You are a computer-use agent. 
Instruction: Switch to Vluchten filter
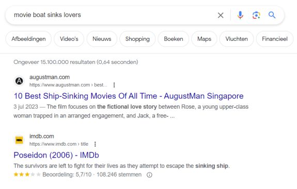[237, 39]
